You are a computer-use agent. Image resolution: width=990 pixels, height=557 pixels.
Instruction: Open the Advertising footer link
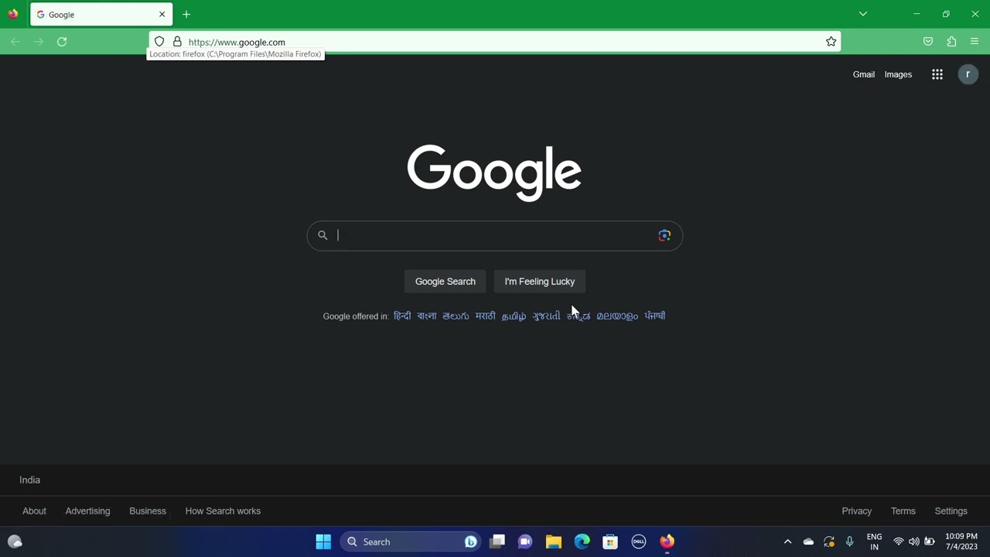(x=87, y=511)
